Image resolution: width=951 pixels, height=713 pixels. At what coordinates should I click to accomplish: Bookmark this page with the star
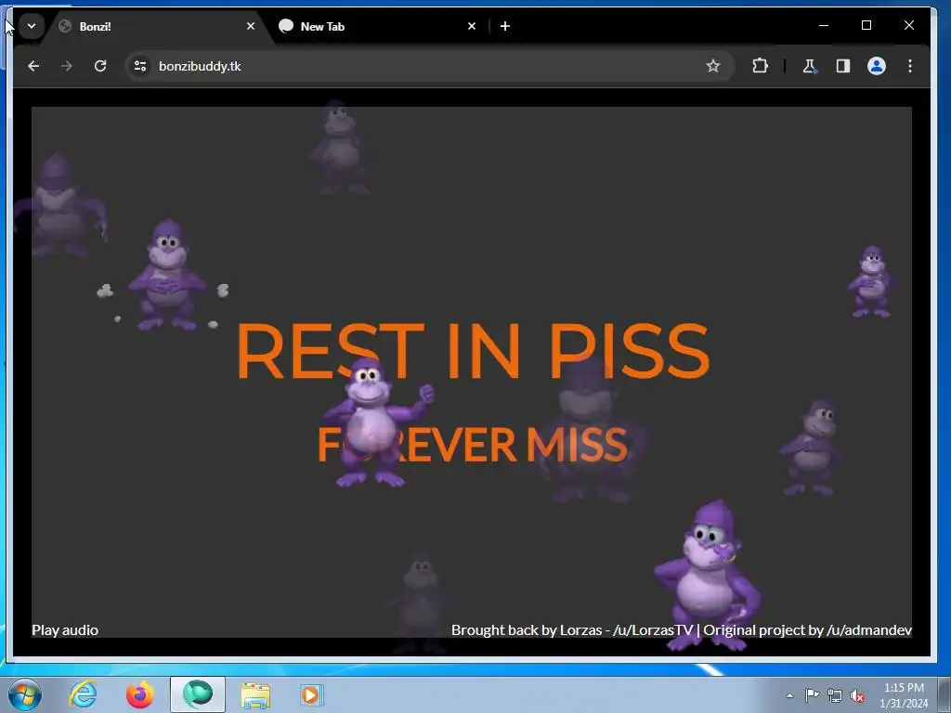click(x=712, y=66)
